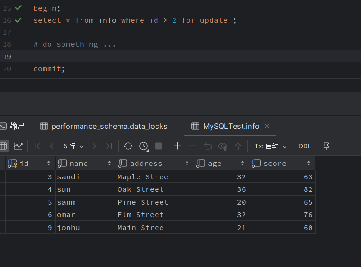Select the name cell omar
Image resolution: width=361 pixels, height=267 pixels.
click(x=86, y=215)
